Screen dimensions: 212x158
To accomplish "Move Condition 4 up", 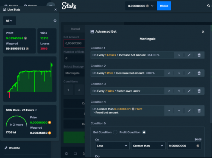I will click(169, 111).
